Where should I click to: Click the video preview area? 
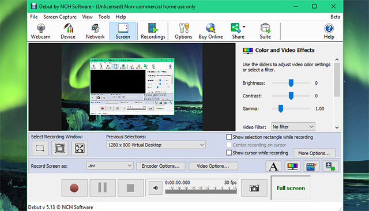tap(132, 87)
